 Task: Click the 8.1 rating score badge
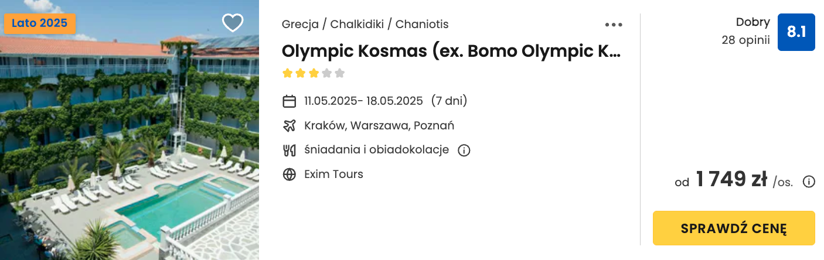[x=796, y=32]
